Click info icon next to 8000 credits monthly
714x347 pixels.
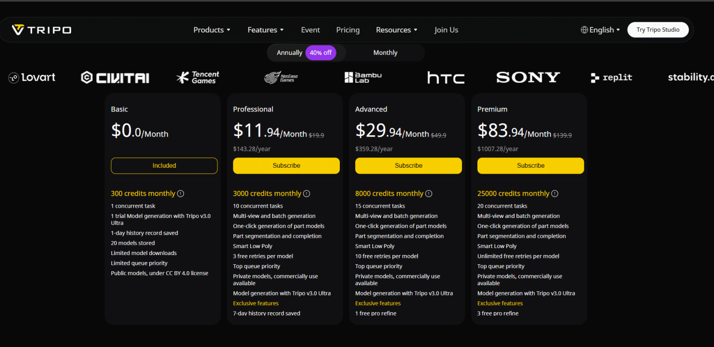429,194
